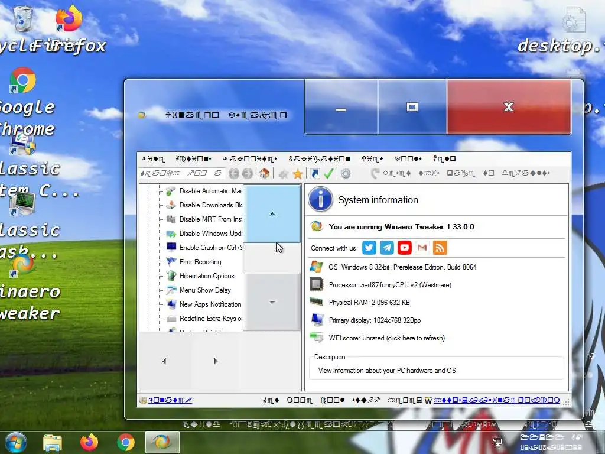Click the tree's scroll right arrow
605x454 pixels.
[216, 361]
